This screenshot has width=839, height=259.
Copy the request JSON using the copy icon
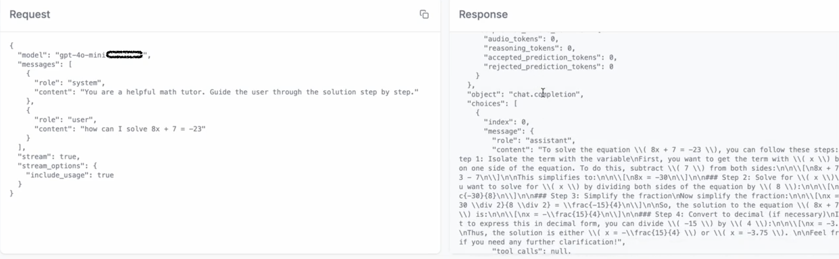pyautogui.click(x=424, y=14)
